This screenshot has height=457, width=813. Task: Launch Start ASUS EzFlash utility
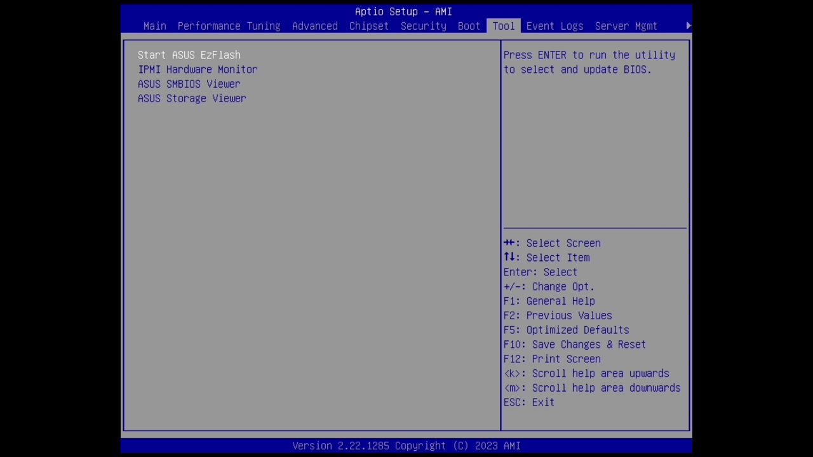[189, 55]
